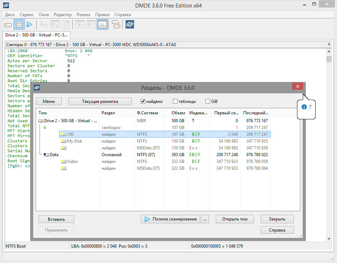Open the Режим menu
Screen dimensions: 337x263
pyautogui.click(x=83, y=15)
